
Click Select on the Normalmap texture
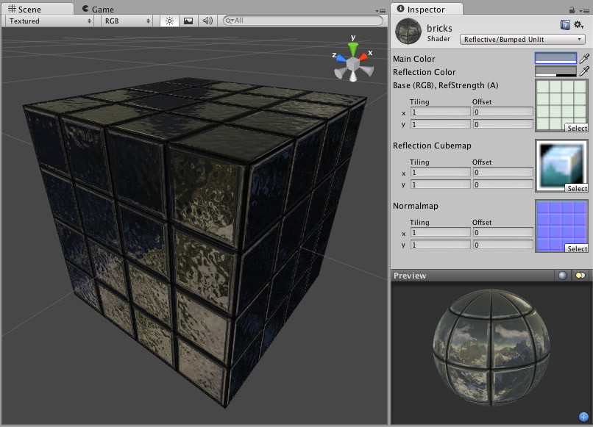point(577,248)
